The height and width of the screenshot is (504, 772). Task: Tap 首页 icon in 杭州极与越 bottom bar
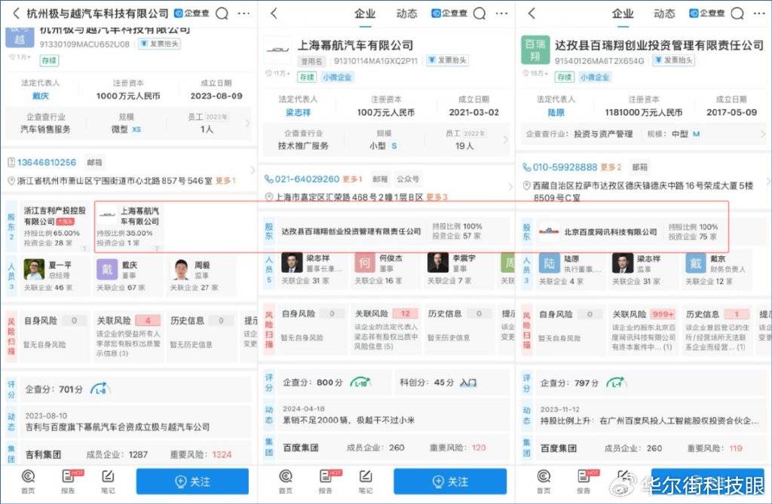(x=28, y=481)
